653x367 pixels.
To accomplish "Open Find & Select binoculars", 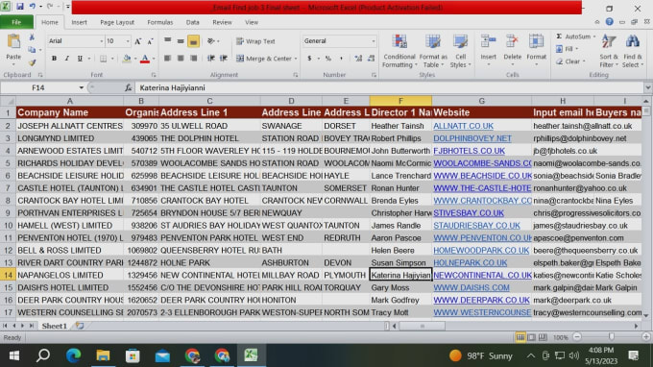I will click(x=633, y=51).
